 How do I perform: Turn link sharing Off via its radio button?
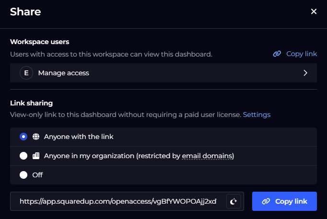click(x=23, y=175)
